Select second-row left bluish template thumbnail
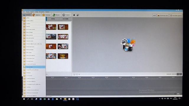Screen dimensions: 189x106 [51, 37]
